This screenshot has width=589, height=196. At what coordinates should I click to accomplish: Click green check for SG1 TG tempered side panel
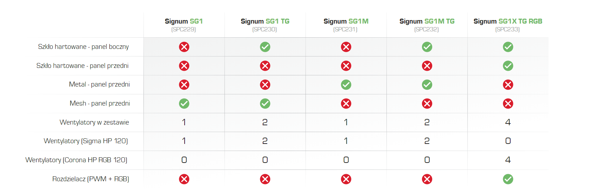click(265, 47)
